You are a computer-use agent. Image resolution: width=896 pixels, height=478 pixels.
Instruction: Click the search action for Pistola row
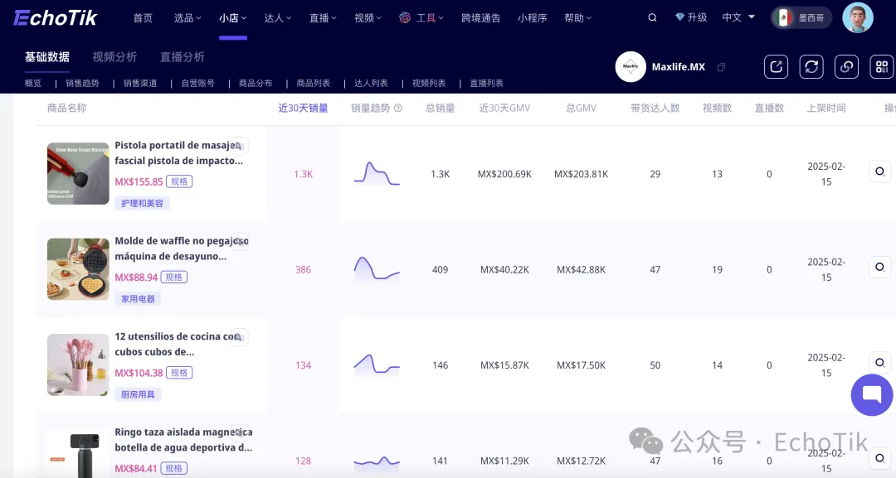point(880,171)
